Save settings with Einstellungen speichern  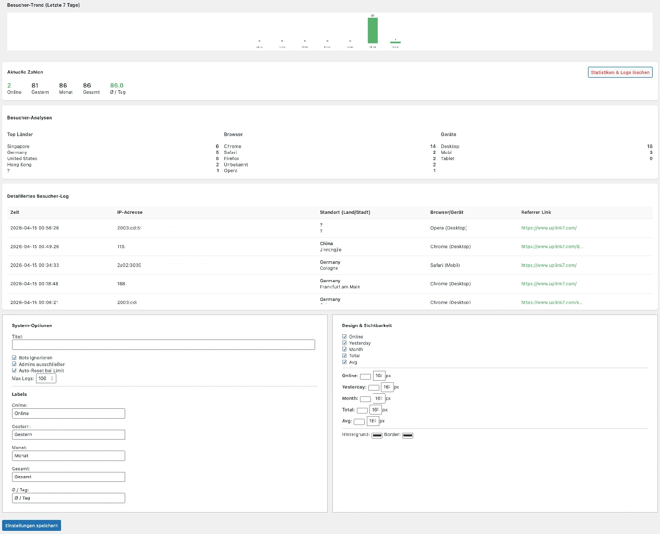pyautogui.click(x=32, y=526)
